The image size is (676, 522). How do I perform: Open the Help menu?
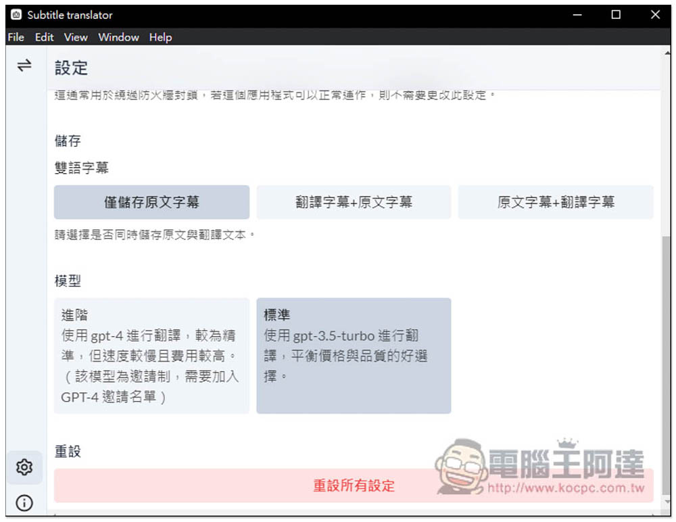click(160, 37)
